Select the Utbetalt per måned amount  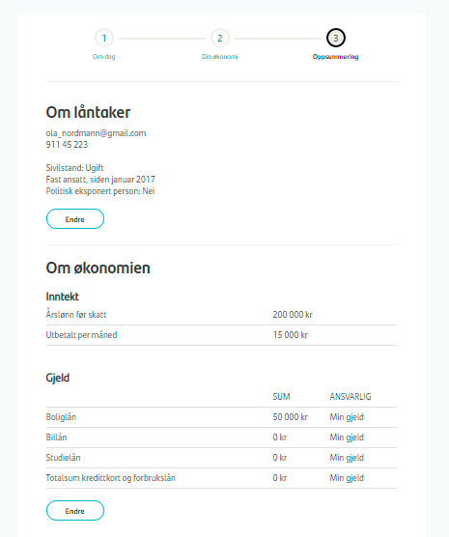point(290,335)
